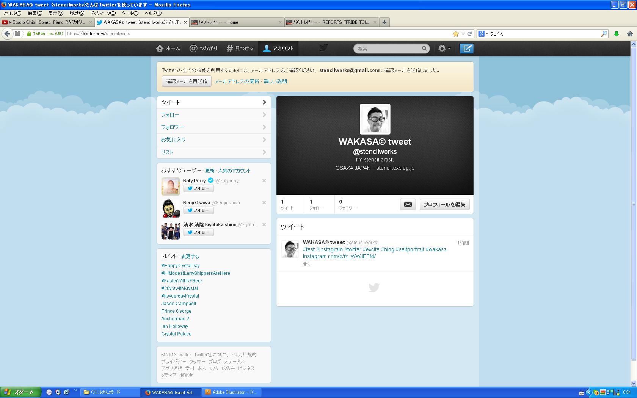Viewport: 637px width, 398px height.
Task: Click the site identity lock icon
Action: pyautogui.click(x=29, y=34)
